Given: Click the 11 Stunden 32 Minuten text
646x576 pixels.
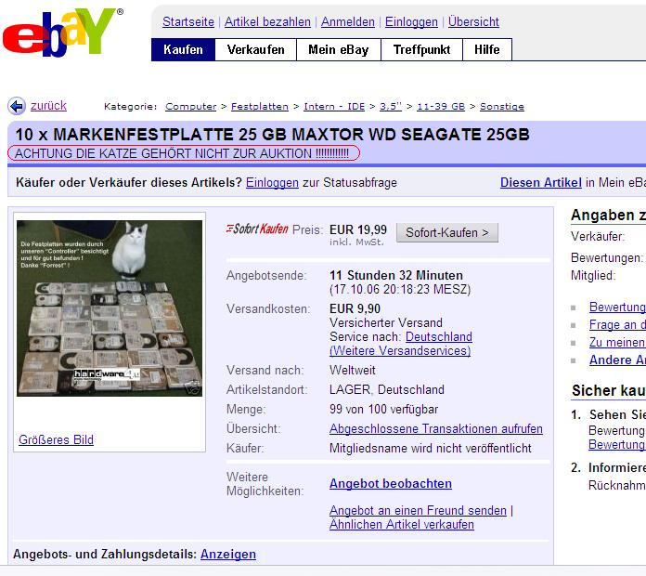Looking at the screenshot, I should click(x=396, y=275).
